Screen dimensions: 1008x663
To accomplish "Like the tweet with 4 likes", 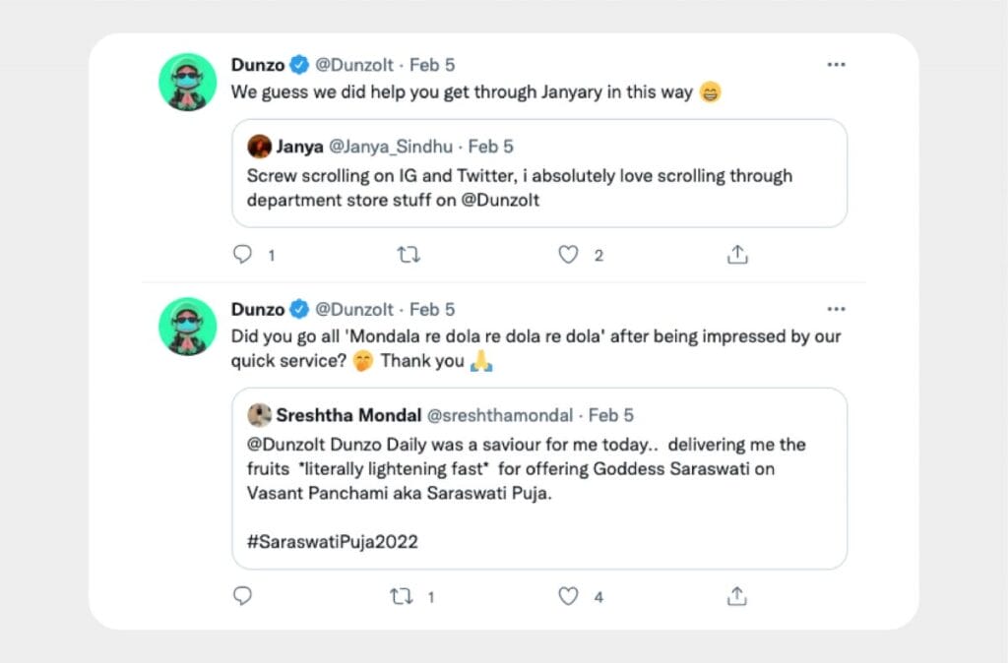I will click(568, 597).
